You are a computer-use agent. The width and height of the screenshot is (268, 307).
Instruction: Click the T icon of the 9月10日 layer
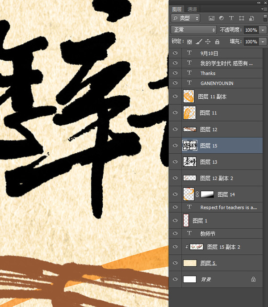(189, 53)
